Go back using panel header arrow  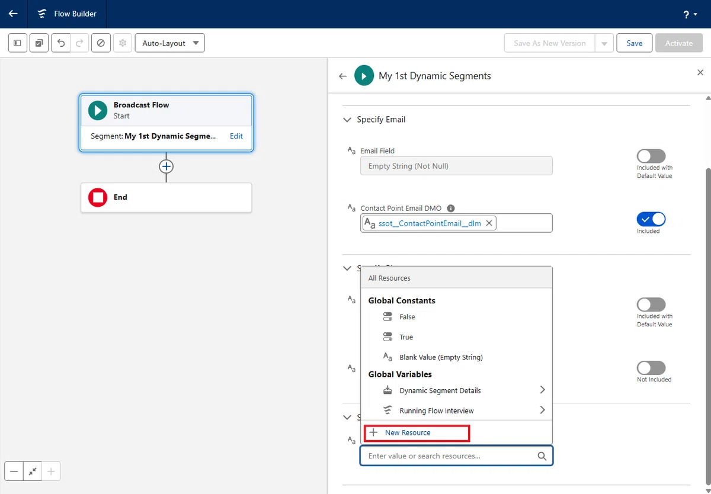pyautogui.click(x=342, y=76)
